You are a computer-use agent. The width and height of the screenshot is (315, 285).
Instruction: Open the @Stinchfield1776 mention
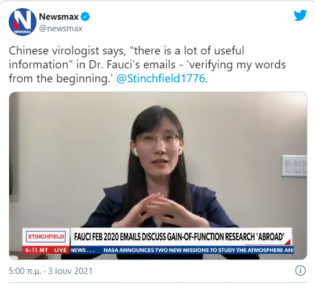click(x=161, y=78)
